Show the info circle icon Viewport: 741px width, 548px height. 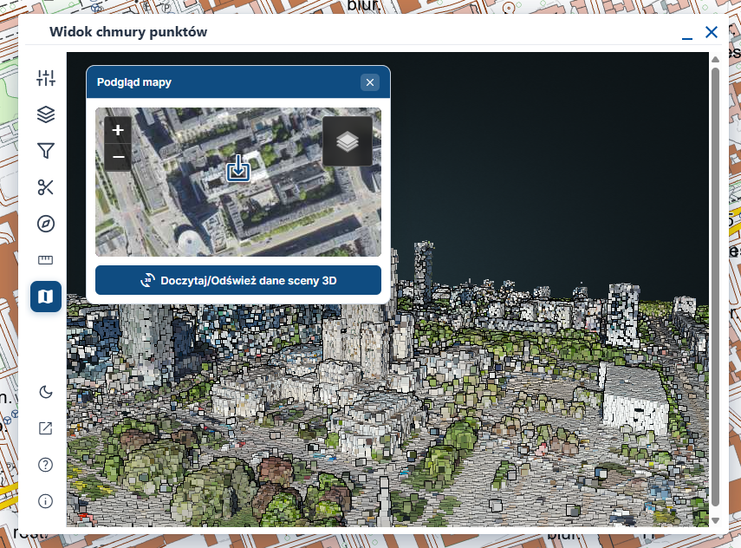[x=46, y=501]
